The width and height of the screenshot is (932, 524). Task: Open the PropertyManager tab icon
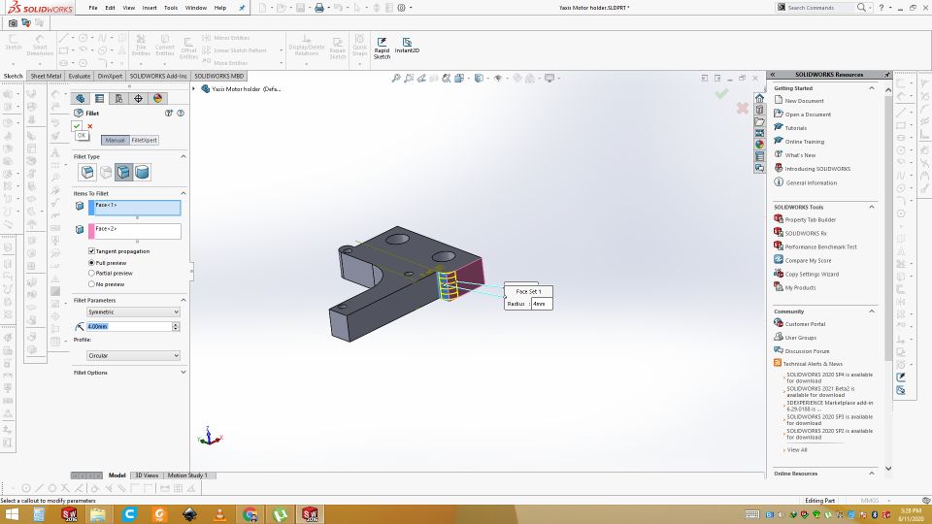99,99
